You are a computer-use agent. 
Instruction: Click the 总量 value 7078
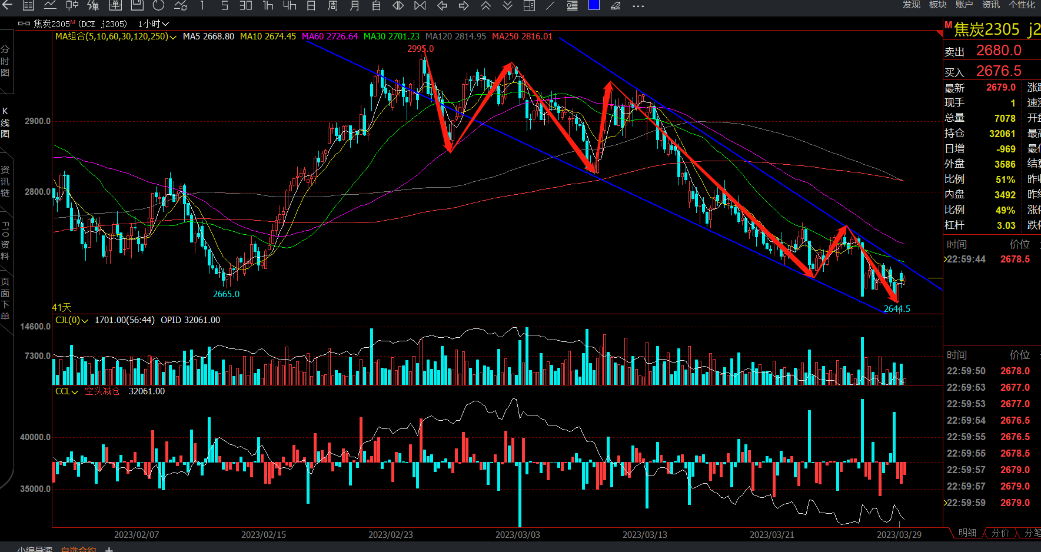(x=1005, y=118)
